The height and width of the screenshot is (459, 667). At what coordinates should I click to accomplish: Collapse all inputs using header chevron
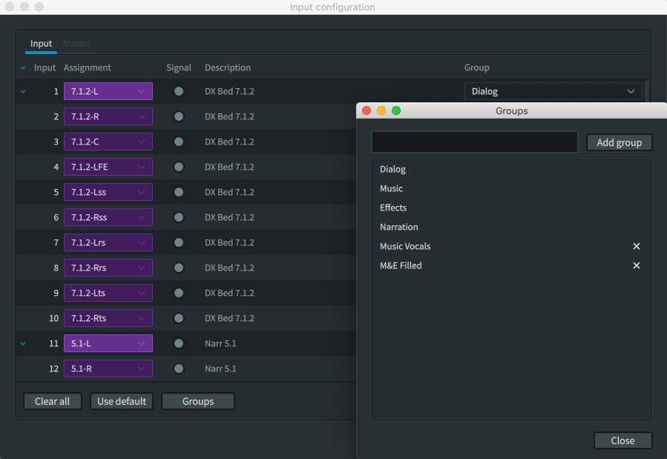click(23, 67)
